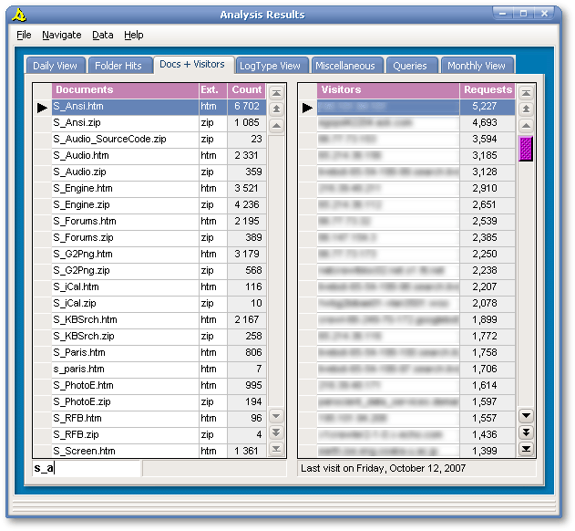Image resolution: width=575 pixels, height=531 pixels.
Task: Click the search field containing 's_a'
Action: 87,468
